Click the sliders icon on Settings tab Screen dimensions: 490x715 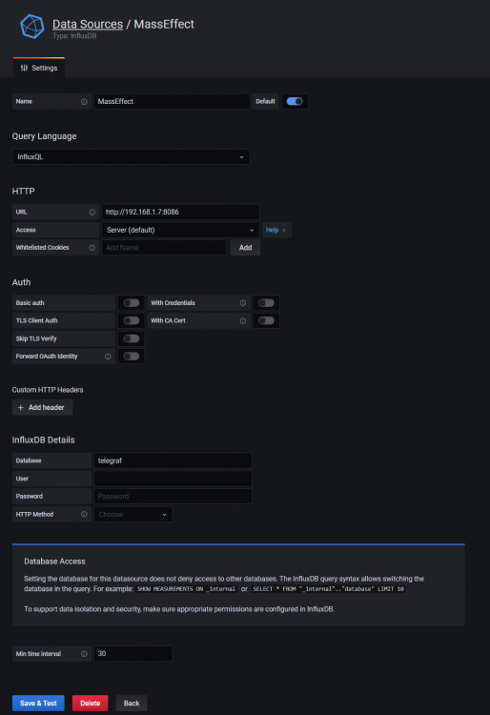(24, 68)
